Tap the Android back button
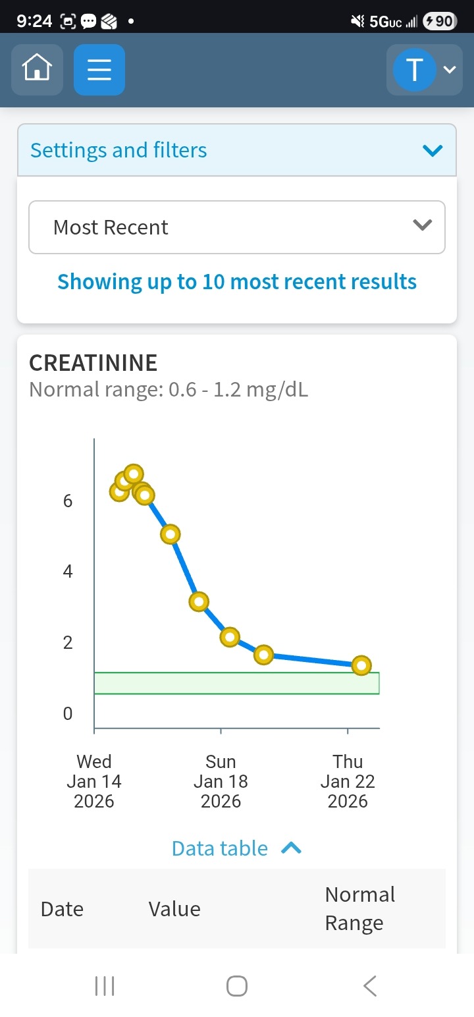Image resolution: width=474 pixels, height=1017 pixels. pyautogui.click(x=370, y=986)
